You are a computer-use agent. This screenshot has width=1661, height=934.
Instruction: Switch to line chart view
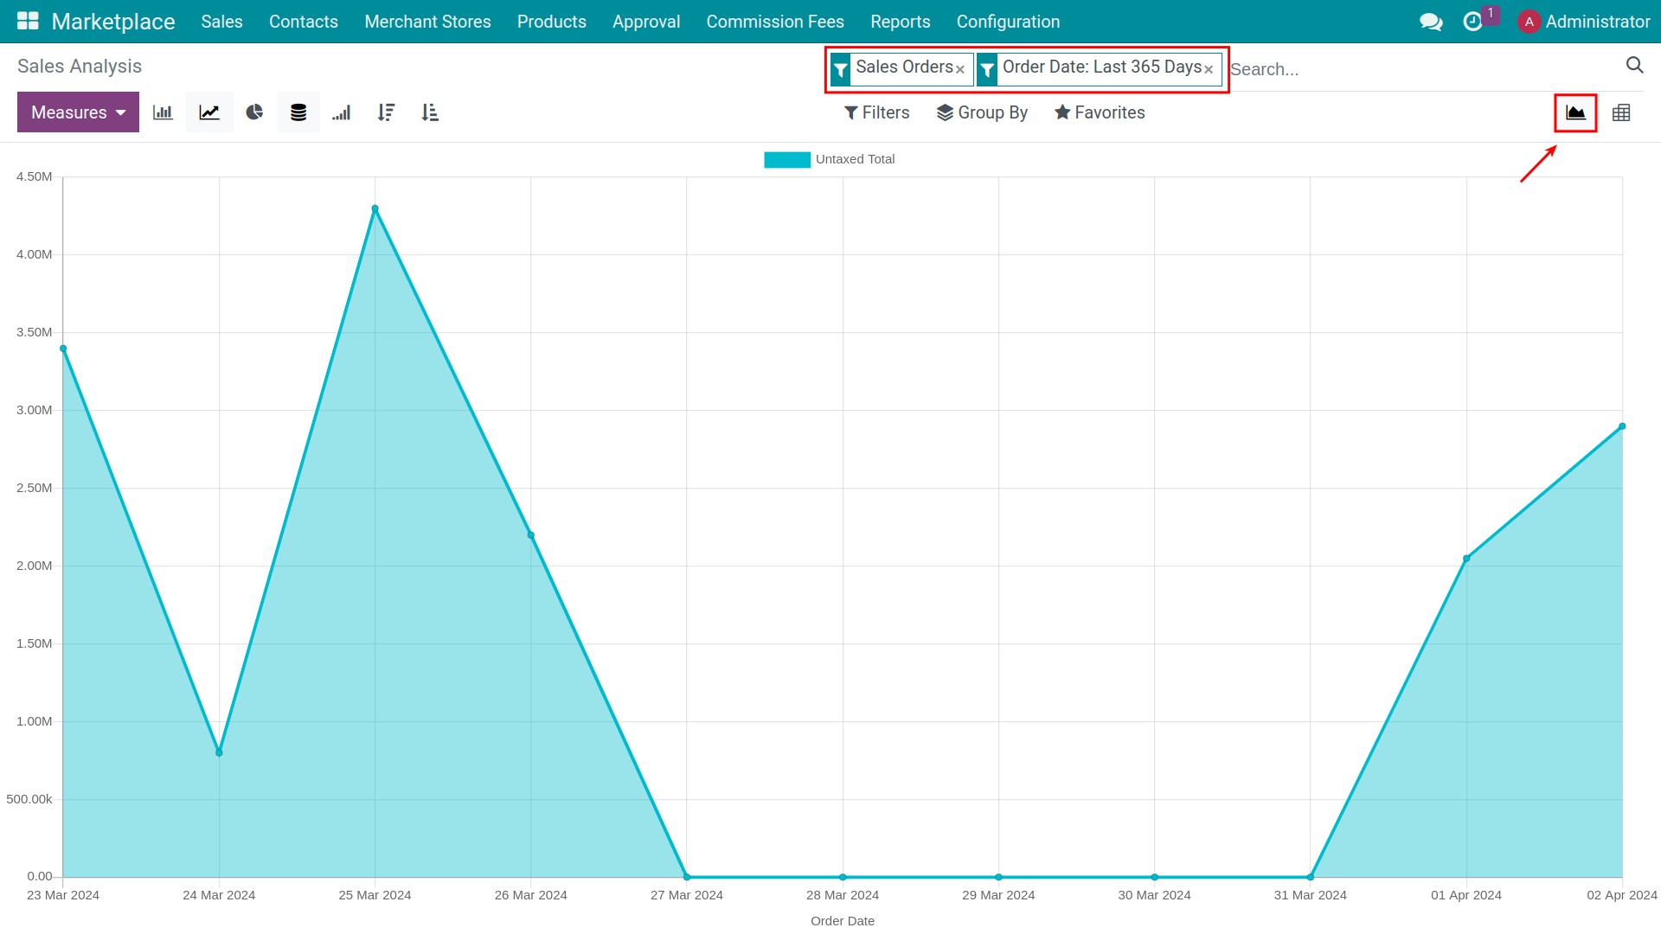[x=209, y=112]
